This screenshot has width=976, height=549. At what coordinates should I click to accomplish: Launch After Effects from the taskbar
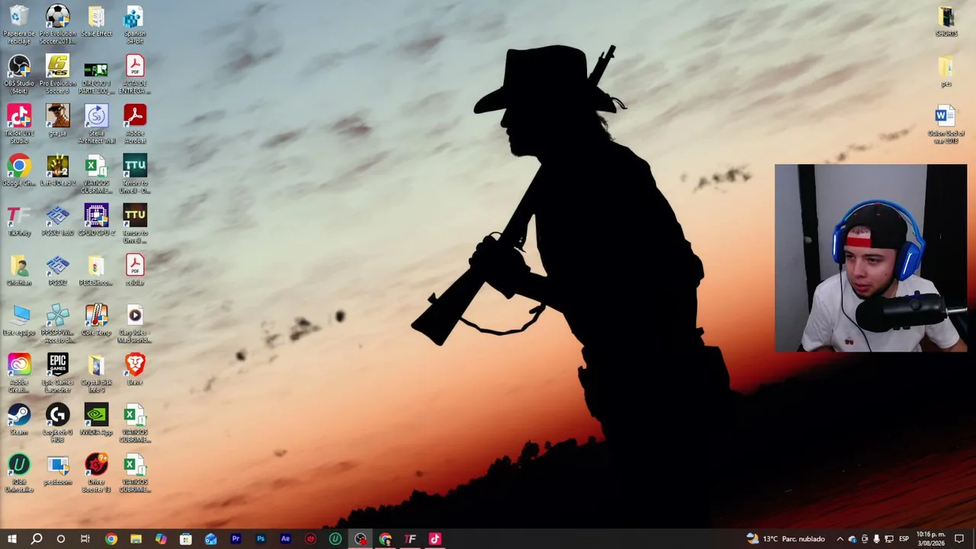[285, 539]
